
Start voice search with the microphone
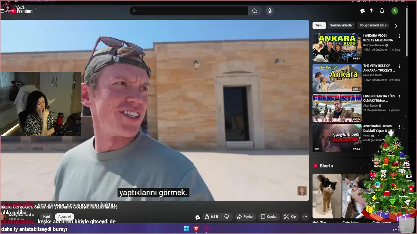pyautogui.click(x=269, y=11)
